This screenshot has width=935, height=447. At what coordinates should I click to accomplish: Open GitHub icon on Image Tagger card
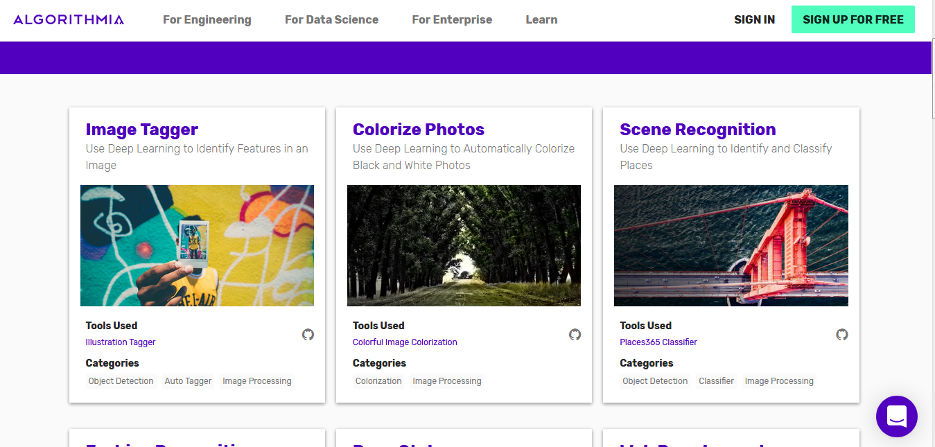coord(308,335)
